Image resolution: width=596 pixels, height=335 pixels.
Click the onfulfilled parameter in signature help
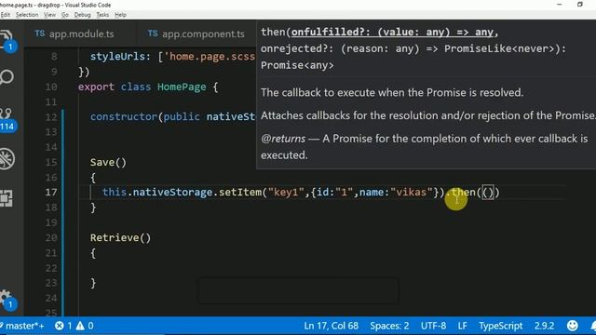click(x=392, y=33)
